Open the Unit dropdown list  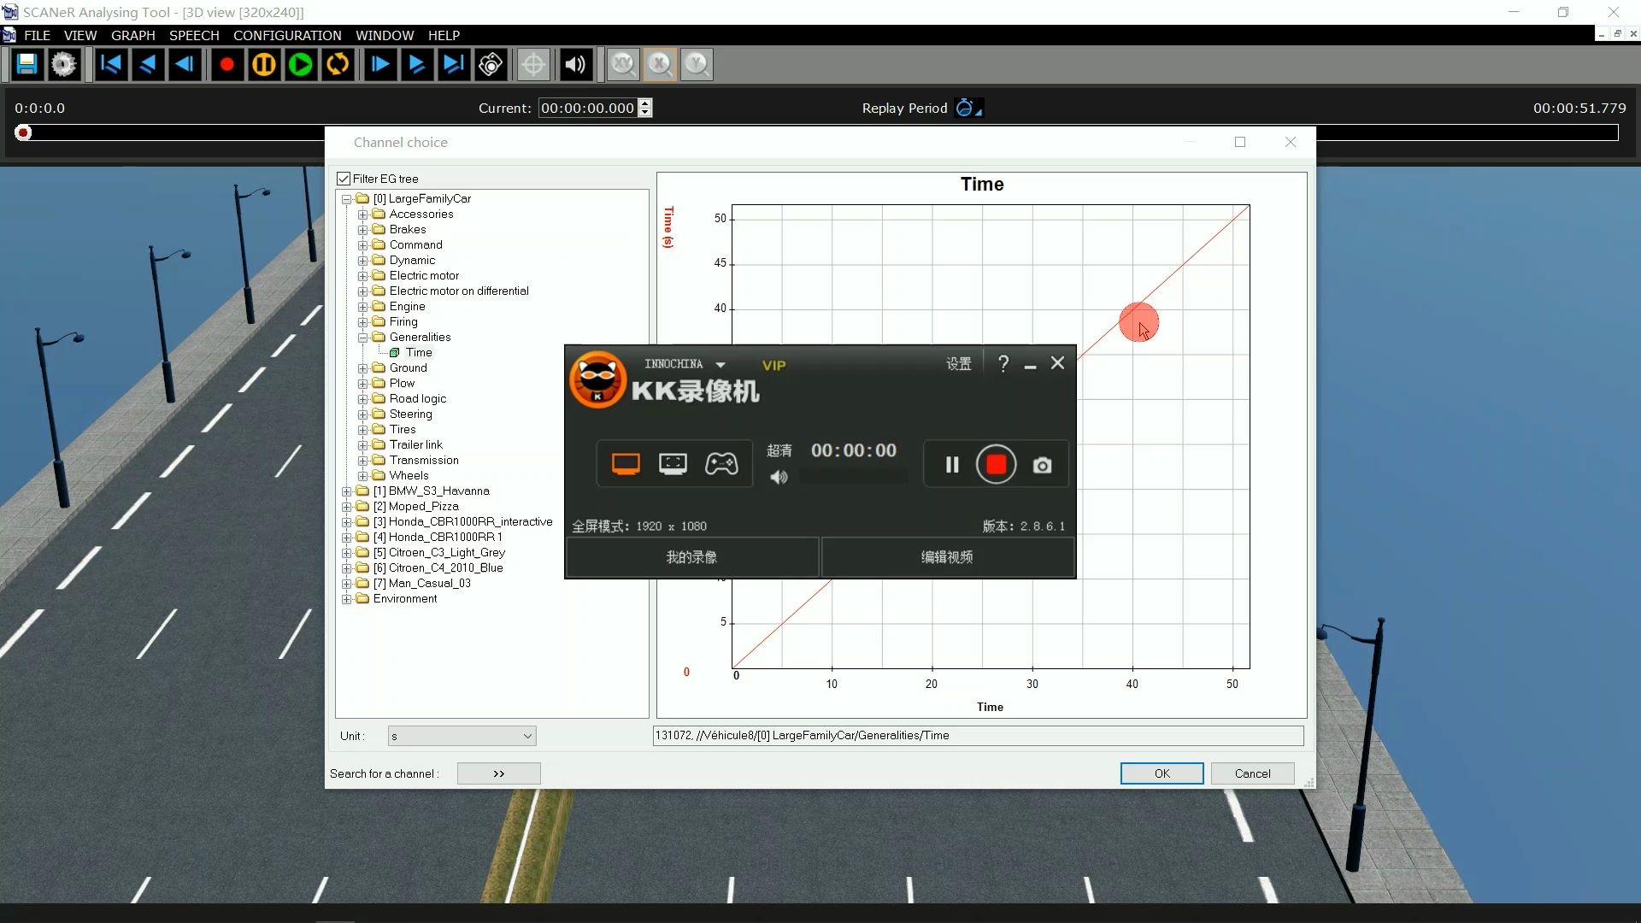click(x=462, y=736)
